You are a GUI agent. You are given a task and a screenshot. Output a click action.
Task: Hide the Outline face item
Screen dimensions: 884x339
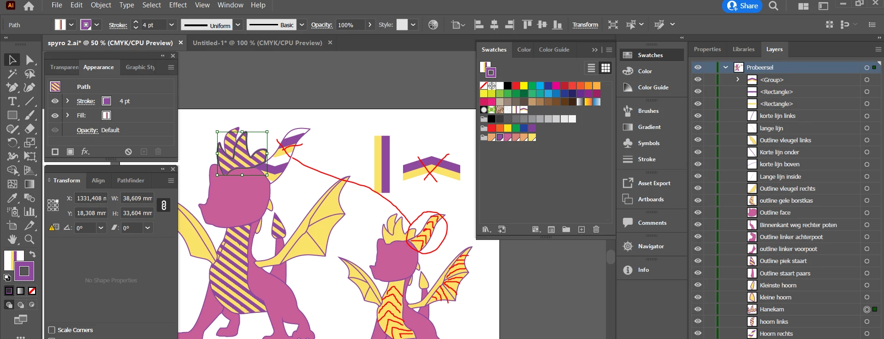tap(698, 212)
